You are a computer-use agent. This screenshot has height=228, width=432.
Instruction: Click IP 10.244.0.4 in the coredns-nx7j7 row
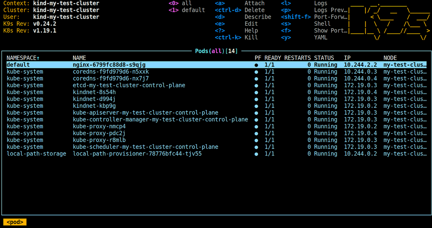coord(360,79)
